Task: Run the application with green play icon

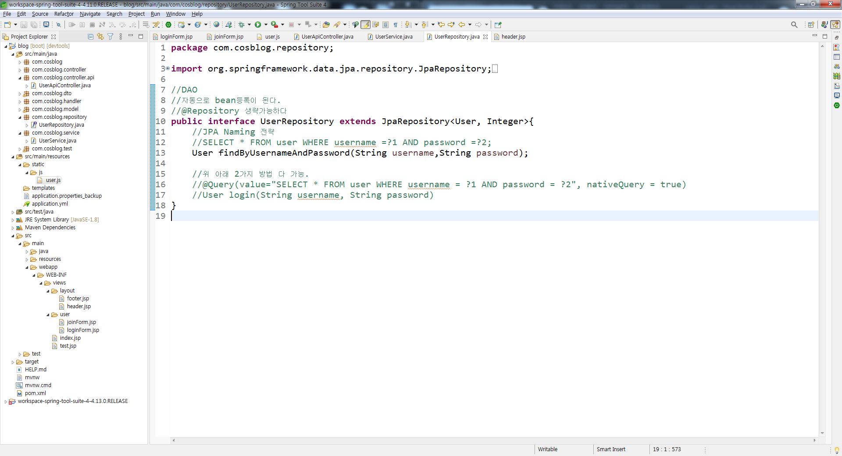Action: tap(258, 25)
